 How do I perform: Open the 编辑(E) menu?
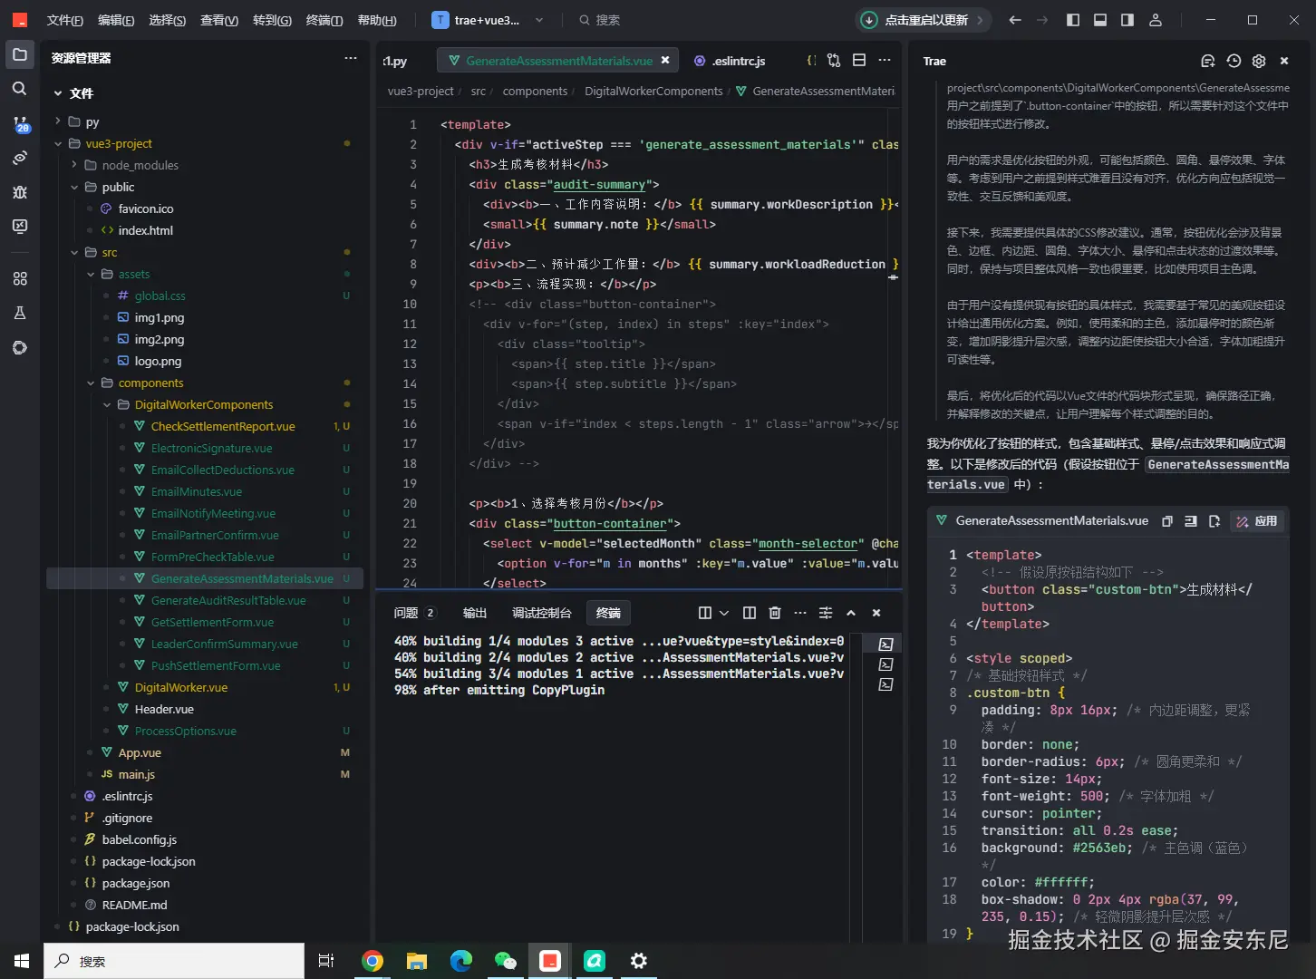pos(116,20)
